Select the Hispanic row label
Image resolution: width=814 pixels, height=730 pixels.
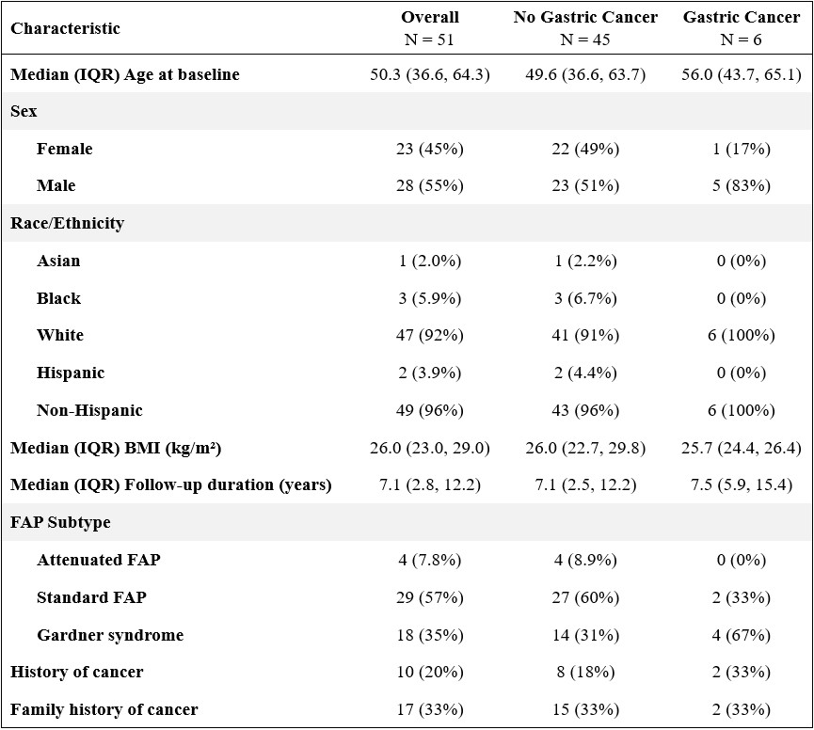pos(71,373)
